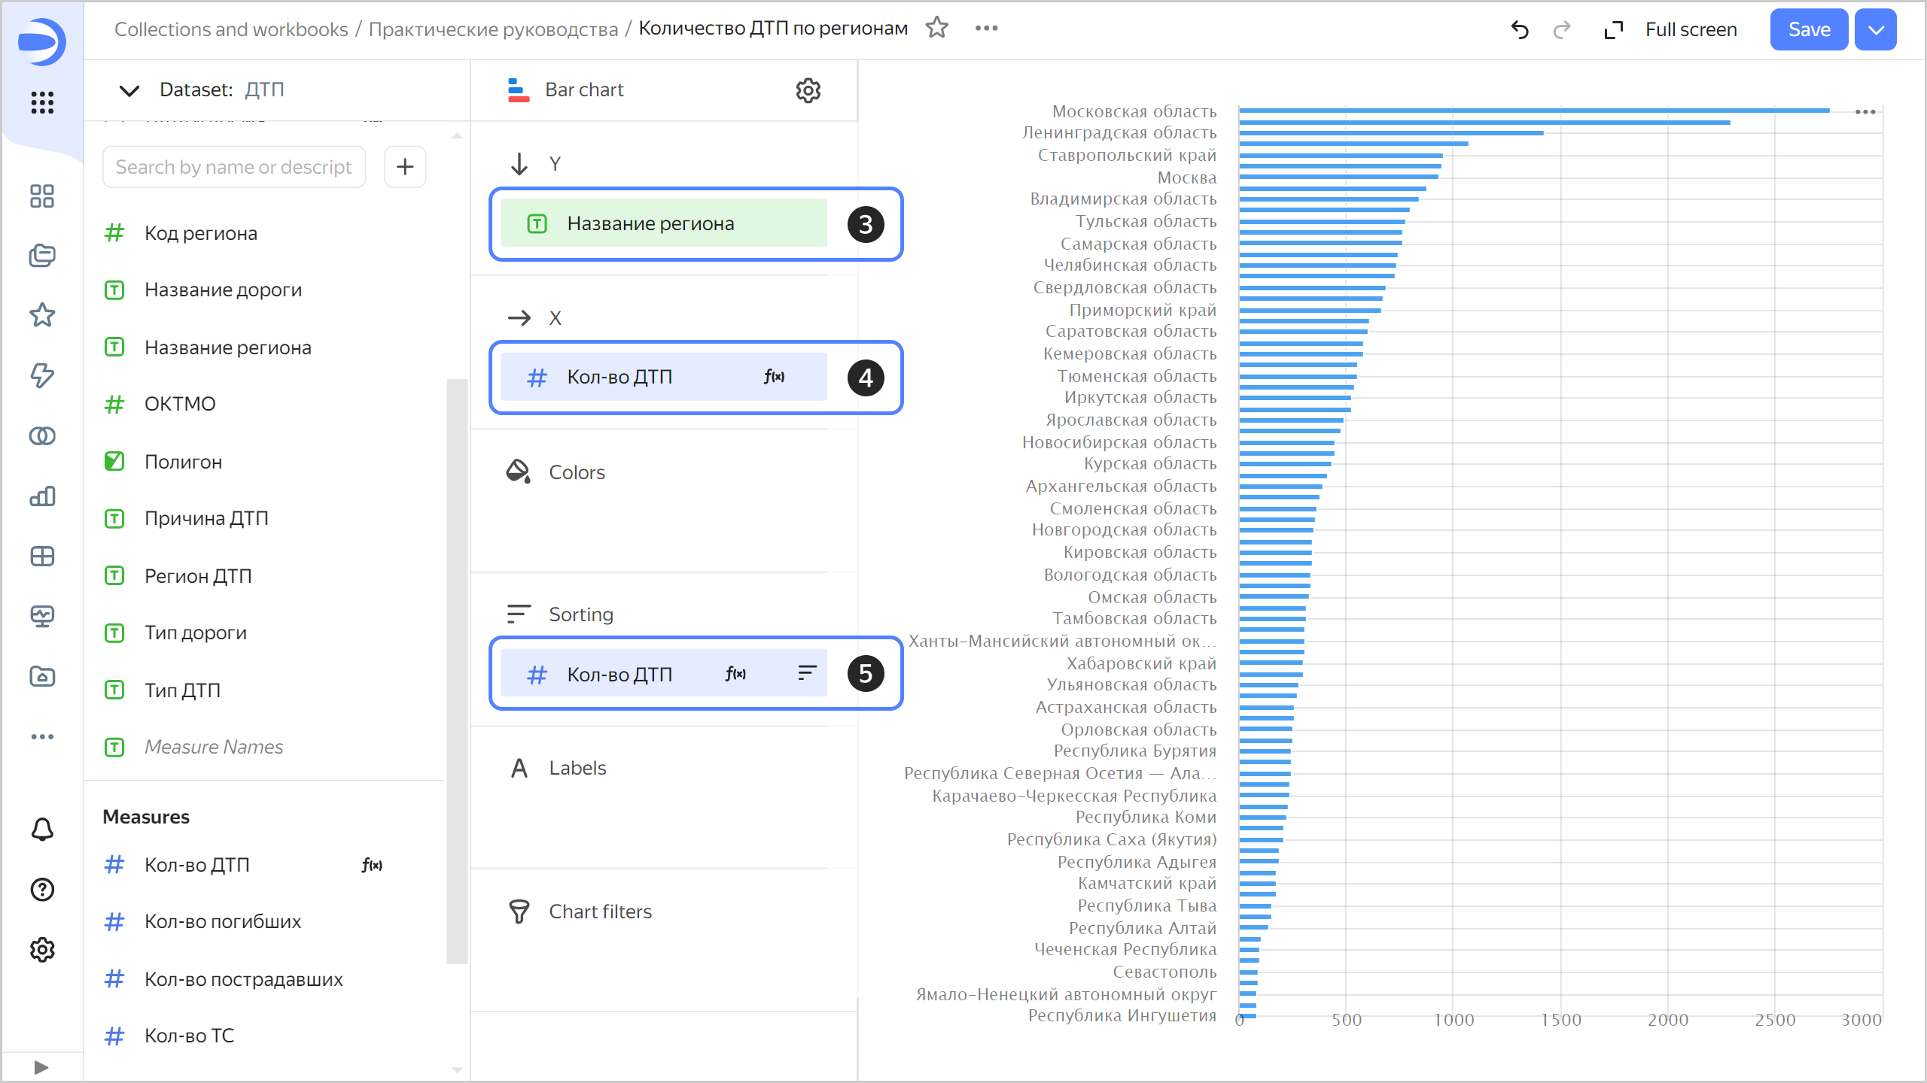Open the help question mark icon

[42, 889]
